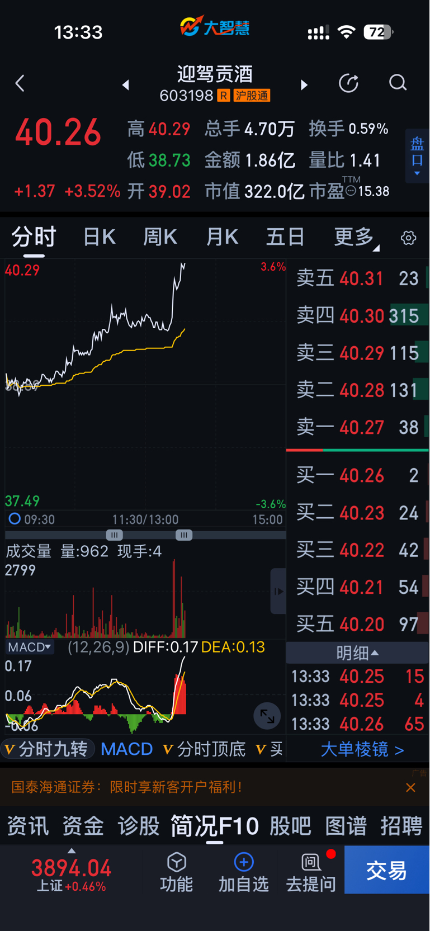Open 大单棱镜 link
Screen dimensions: 430x931
[x=362, y=749]
